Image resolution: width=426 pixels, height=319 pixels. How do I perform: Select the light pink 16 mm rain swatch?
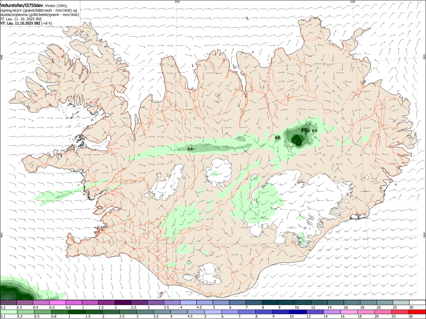[x=348, y=312]
